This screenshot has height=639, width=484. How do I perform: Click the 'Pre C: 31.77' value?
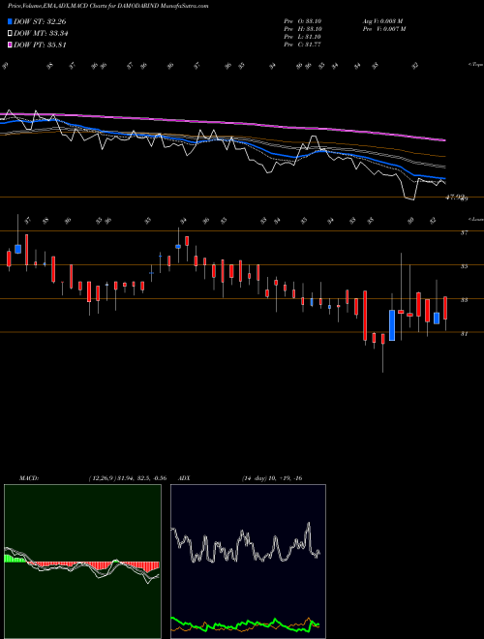(x=303, y=45)
